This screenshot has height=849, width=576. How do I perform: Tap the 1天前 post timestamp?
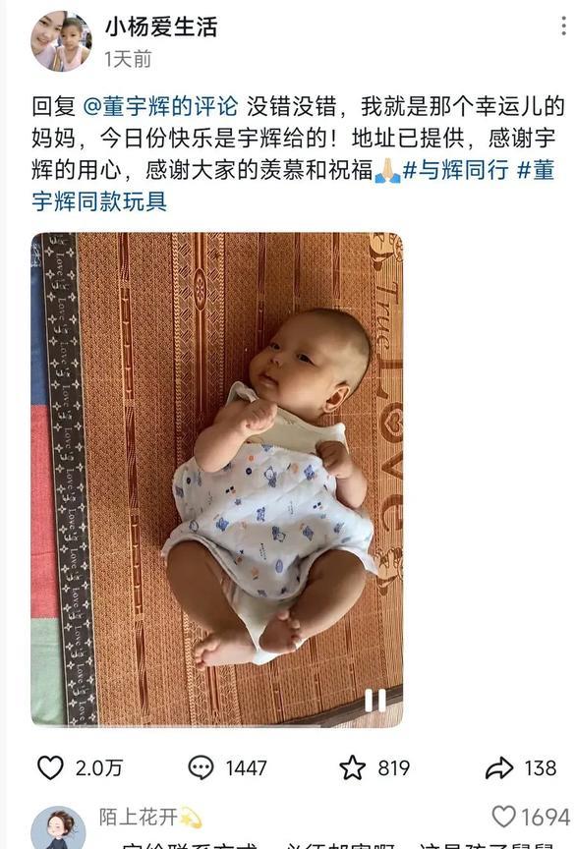[x=128, y=59]
